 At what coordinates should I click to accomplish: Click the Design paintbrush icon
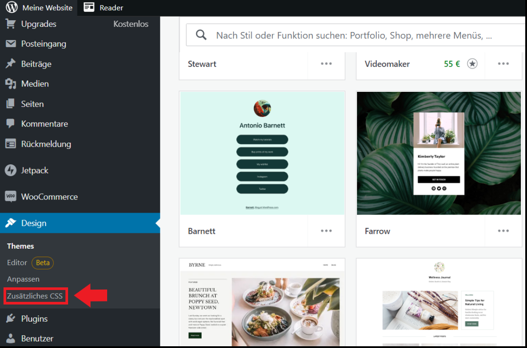point(11,223)
